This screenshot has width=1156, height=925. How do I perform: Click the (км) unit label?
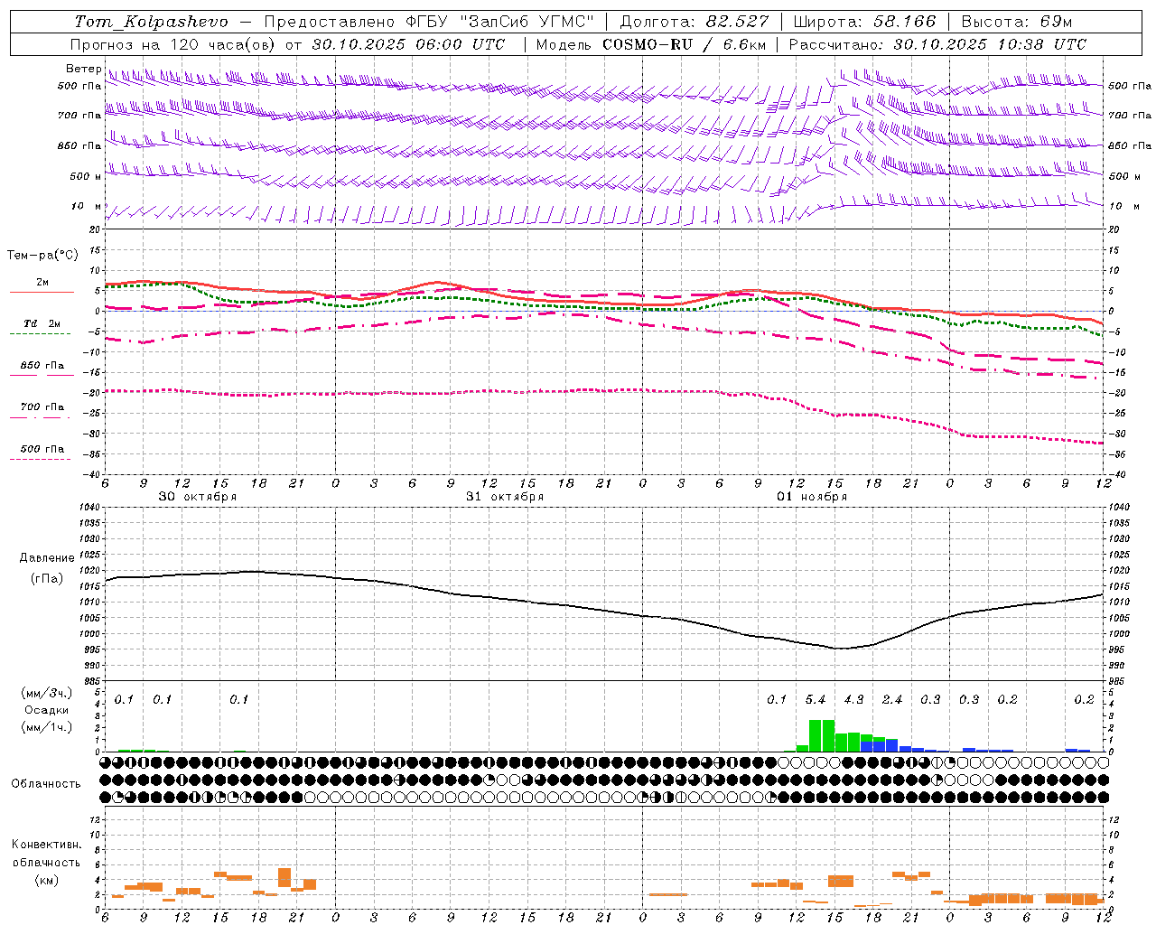[x=47, y=880]
